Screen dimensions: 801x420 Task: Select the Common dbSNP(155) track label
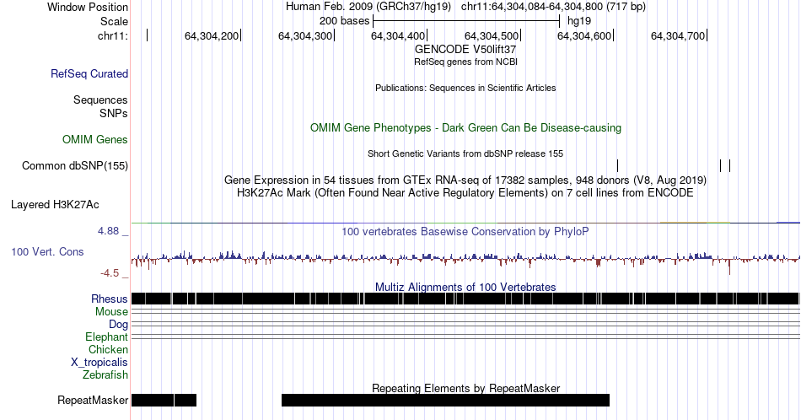tap(74, 166)
